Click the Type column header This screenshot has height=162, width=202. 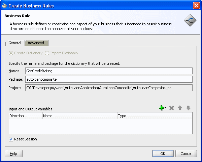pyautogui.click(x=155, y=116)
